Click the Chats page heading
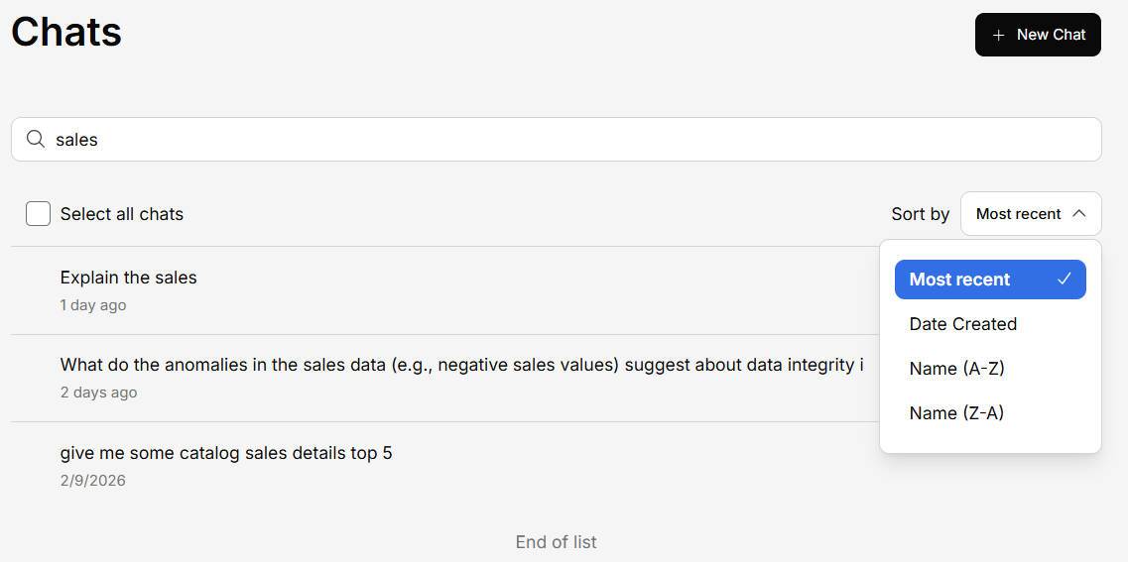Image resolution: width=1128 pixels, height=562 pixels. 66,32
